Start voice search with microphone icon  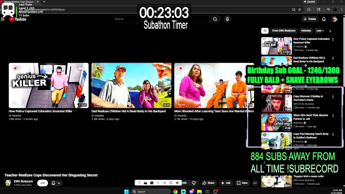click(227, 19)
